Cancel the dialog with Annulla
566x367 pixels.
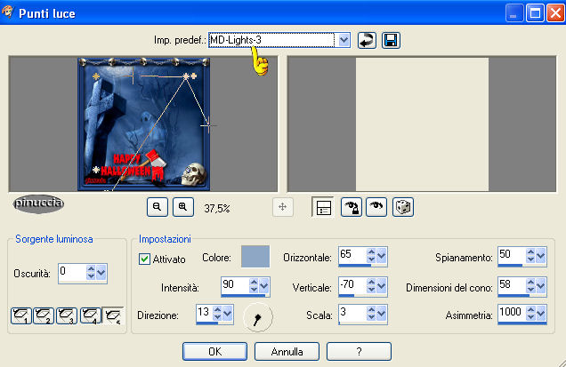point(287,352)
